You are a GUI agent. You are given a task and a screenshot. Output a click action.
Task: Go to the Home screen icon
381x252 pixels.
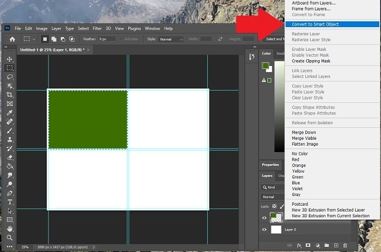(12, 39)
